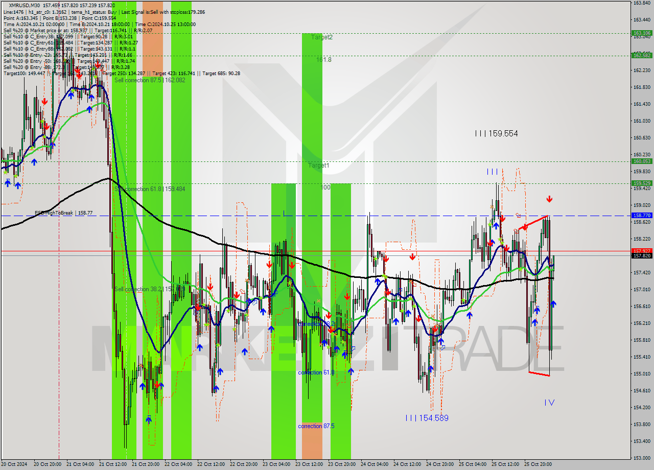This screenshot has height=470, width=654.
Task: Click the 163.840 price axis value
Action: pos(642,3)
